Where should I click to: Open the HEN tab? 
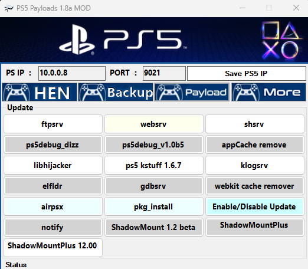coord(40,92)
